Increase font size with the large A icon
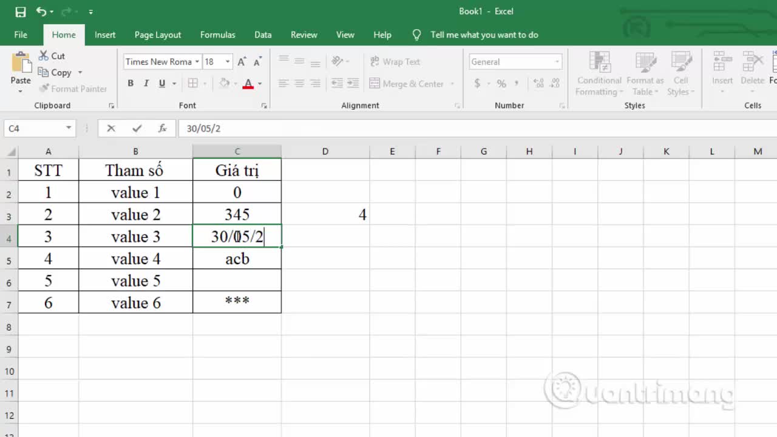The height and width of the screenshot is (437, 777). (242, 61)
